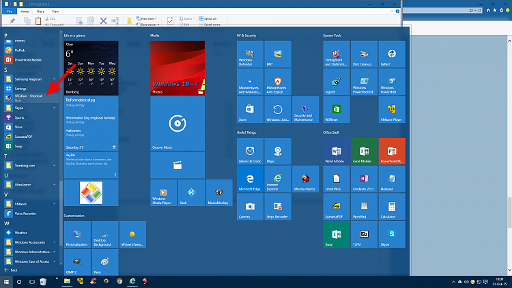
Task: Launch the PowerPoint Mobile tile
Action: (x=392, y=152)
